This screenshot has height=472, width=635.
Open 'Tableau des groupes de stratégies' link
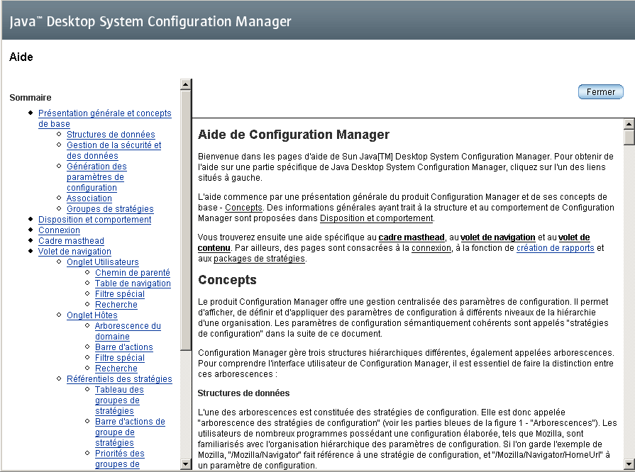click(x=119, y=400)
